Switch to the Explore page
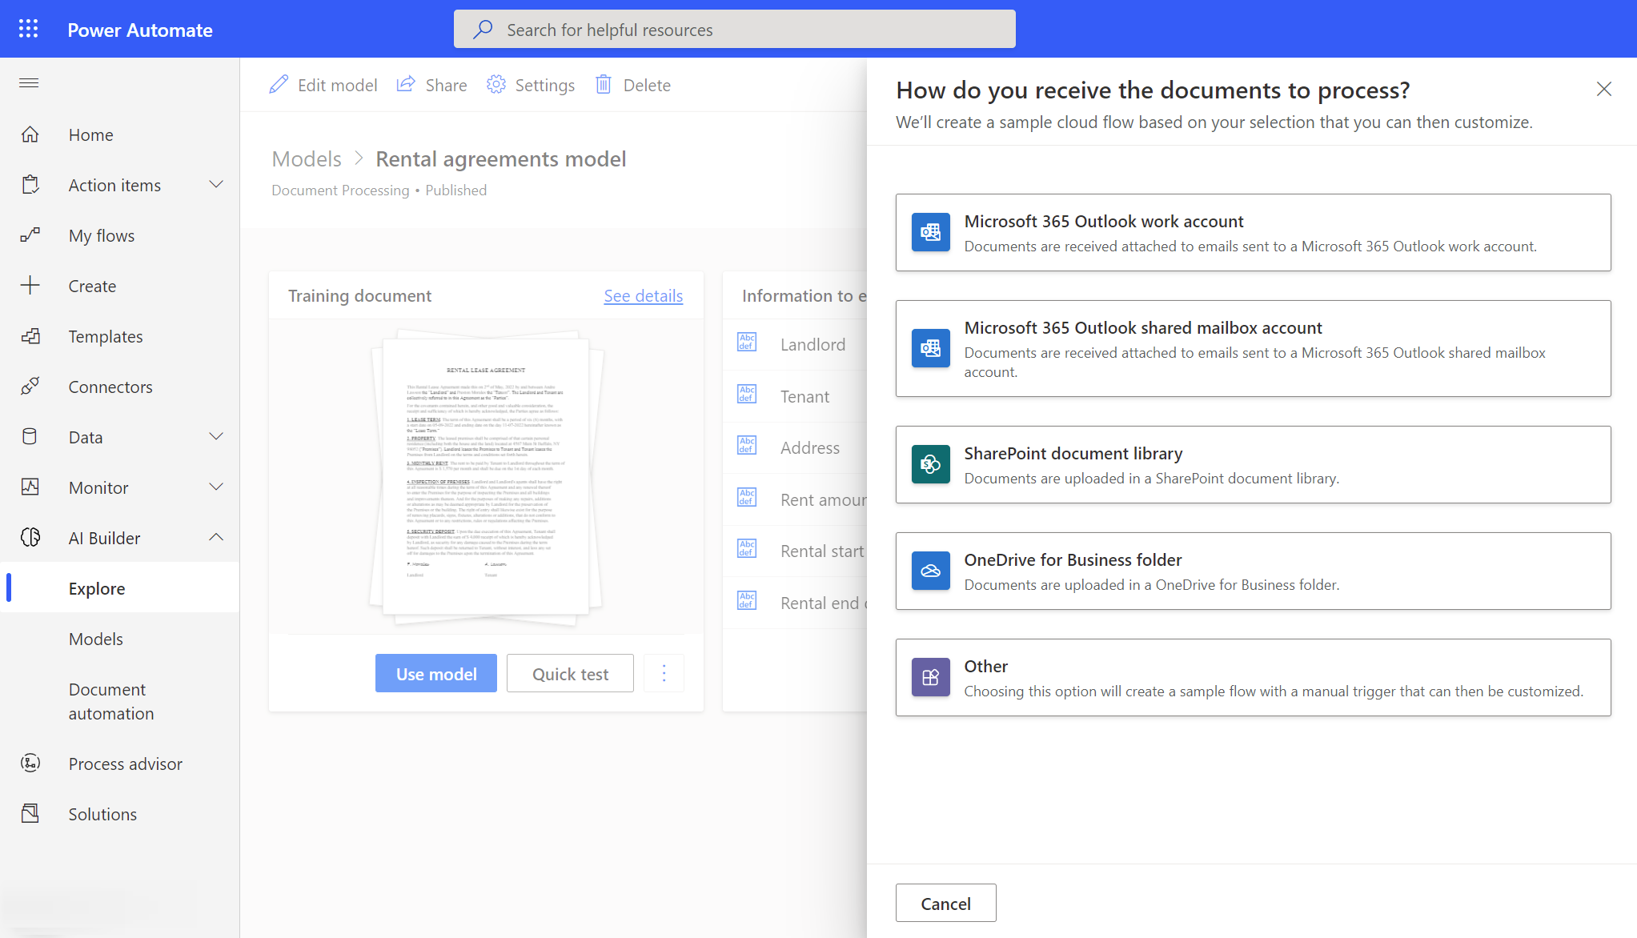 point(98,587)
